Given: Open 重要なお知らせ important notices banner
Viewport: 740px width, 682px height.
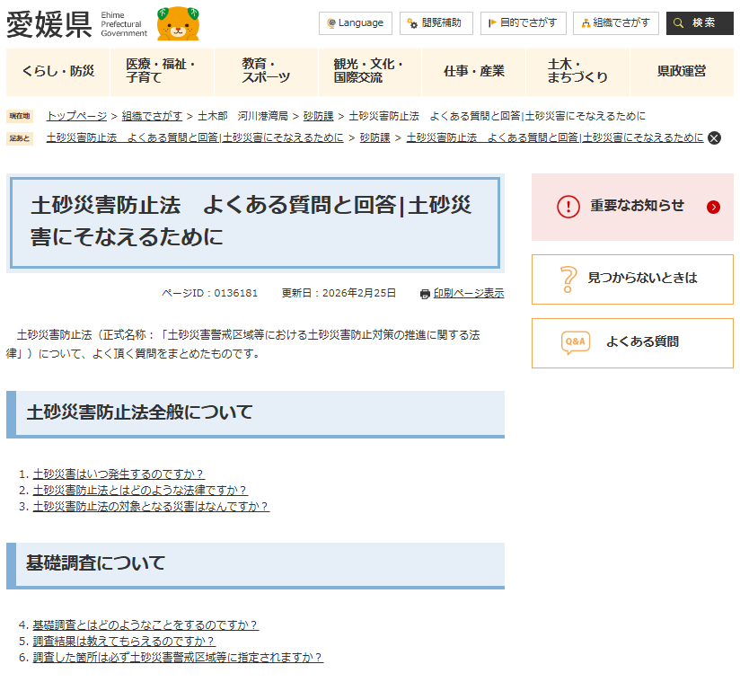Looking at the screenshot, I should [632, 207].
